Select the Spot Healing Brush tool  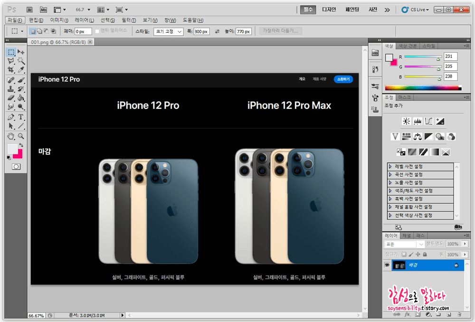[11, 80]
